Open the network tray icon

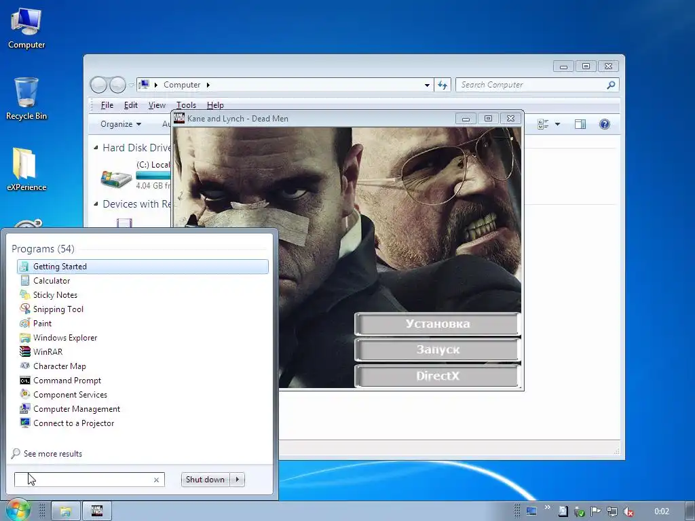coord(612,512)
